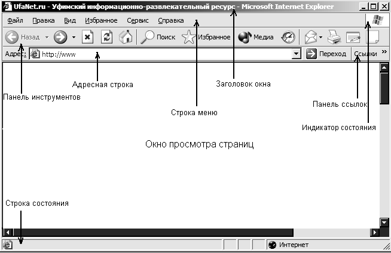The image size is (391, 253).
Task: Expand the Mail dropdown arrow
Action: pyautogui.click(x=320, y=38)
